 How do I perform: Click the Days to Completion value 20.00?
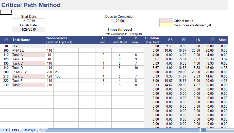[x=120, y=21]
